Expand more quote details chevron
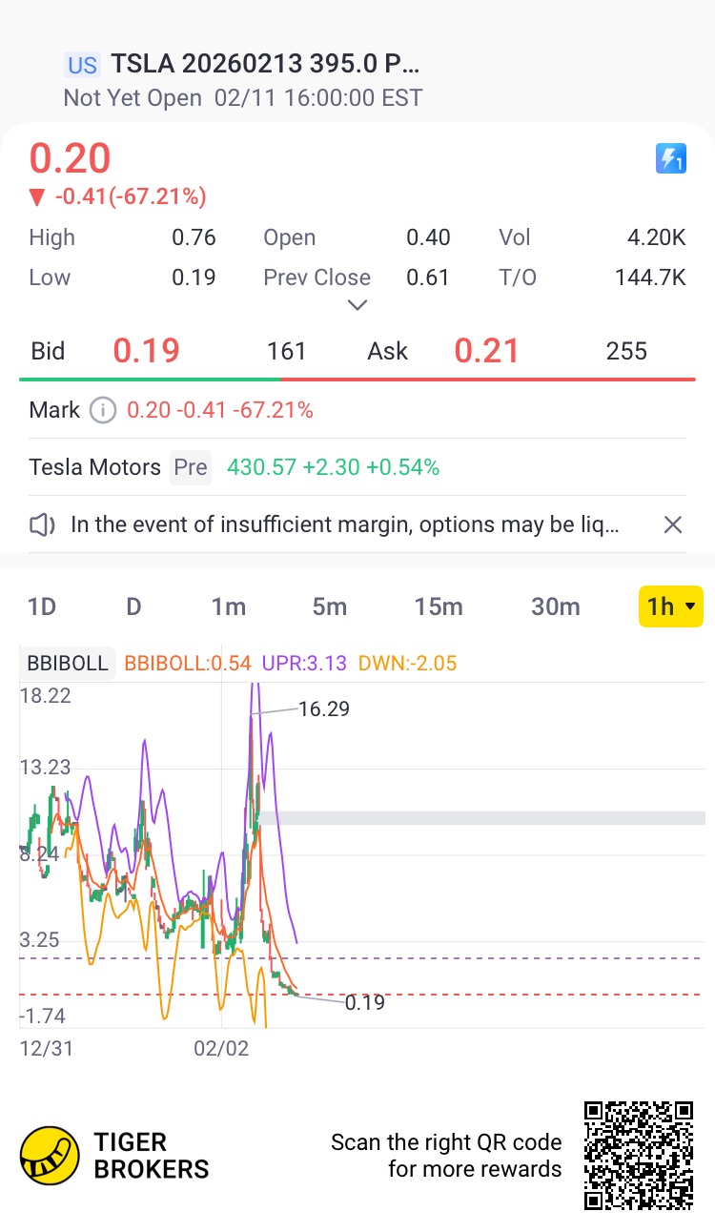 357,305
